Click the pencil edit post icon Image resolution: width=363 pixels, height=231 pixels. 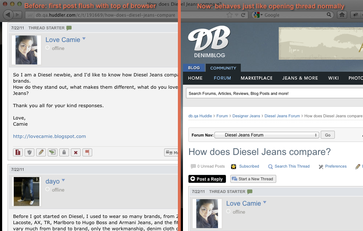coord(41,152)
